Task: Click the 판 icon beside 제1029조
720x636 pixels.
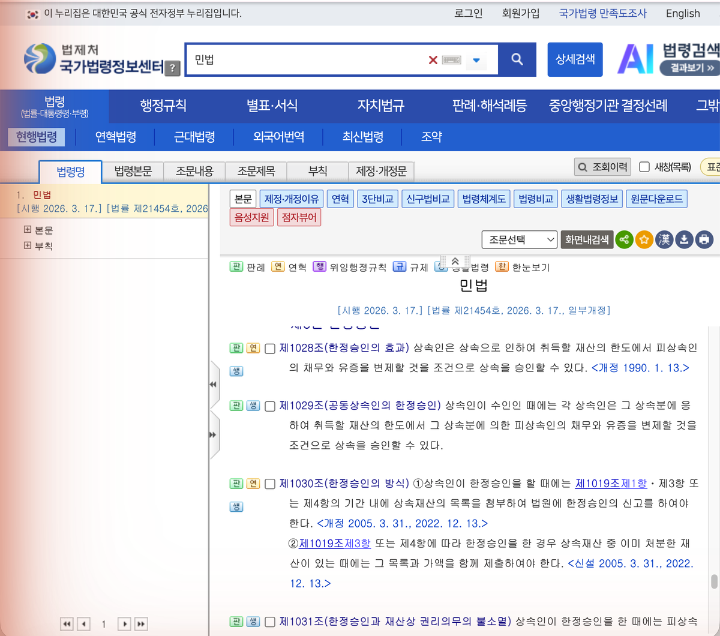Action: (x=236, y=406)
